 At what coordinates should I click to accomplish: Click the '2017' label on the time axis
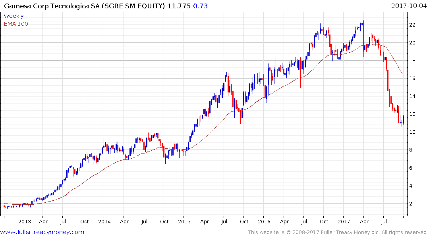pos(344,221)
